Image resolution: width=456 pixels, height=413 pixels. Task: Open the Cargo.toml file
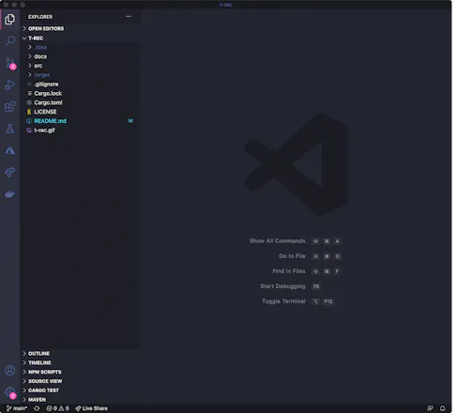[81, 102]
